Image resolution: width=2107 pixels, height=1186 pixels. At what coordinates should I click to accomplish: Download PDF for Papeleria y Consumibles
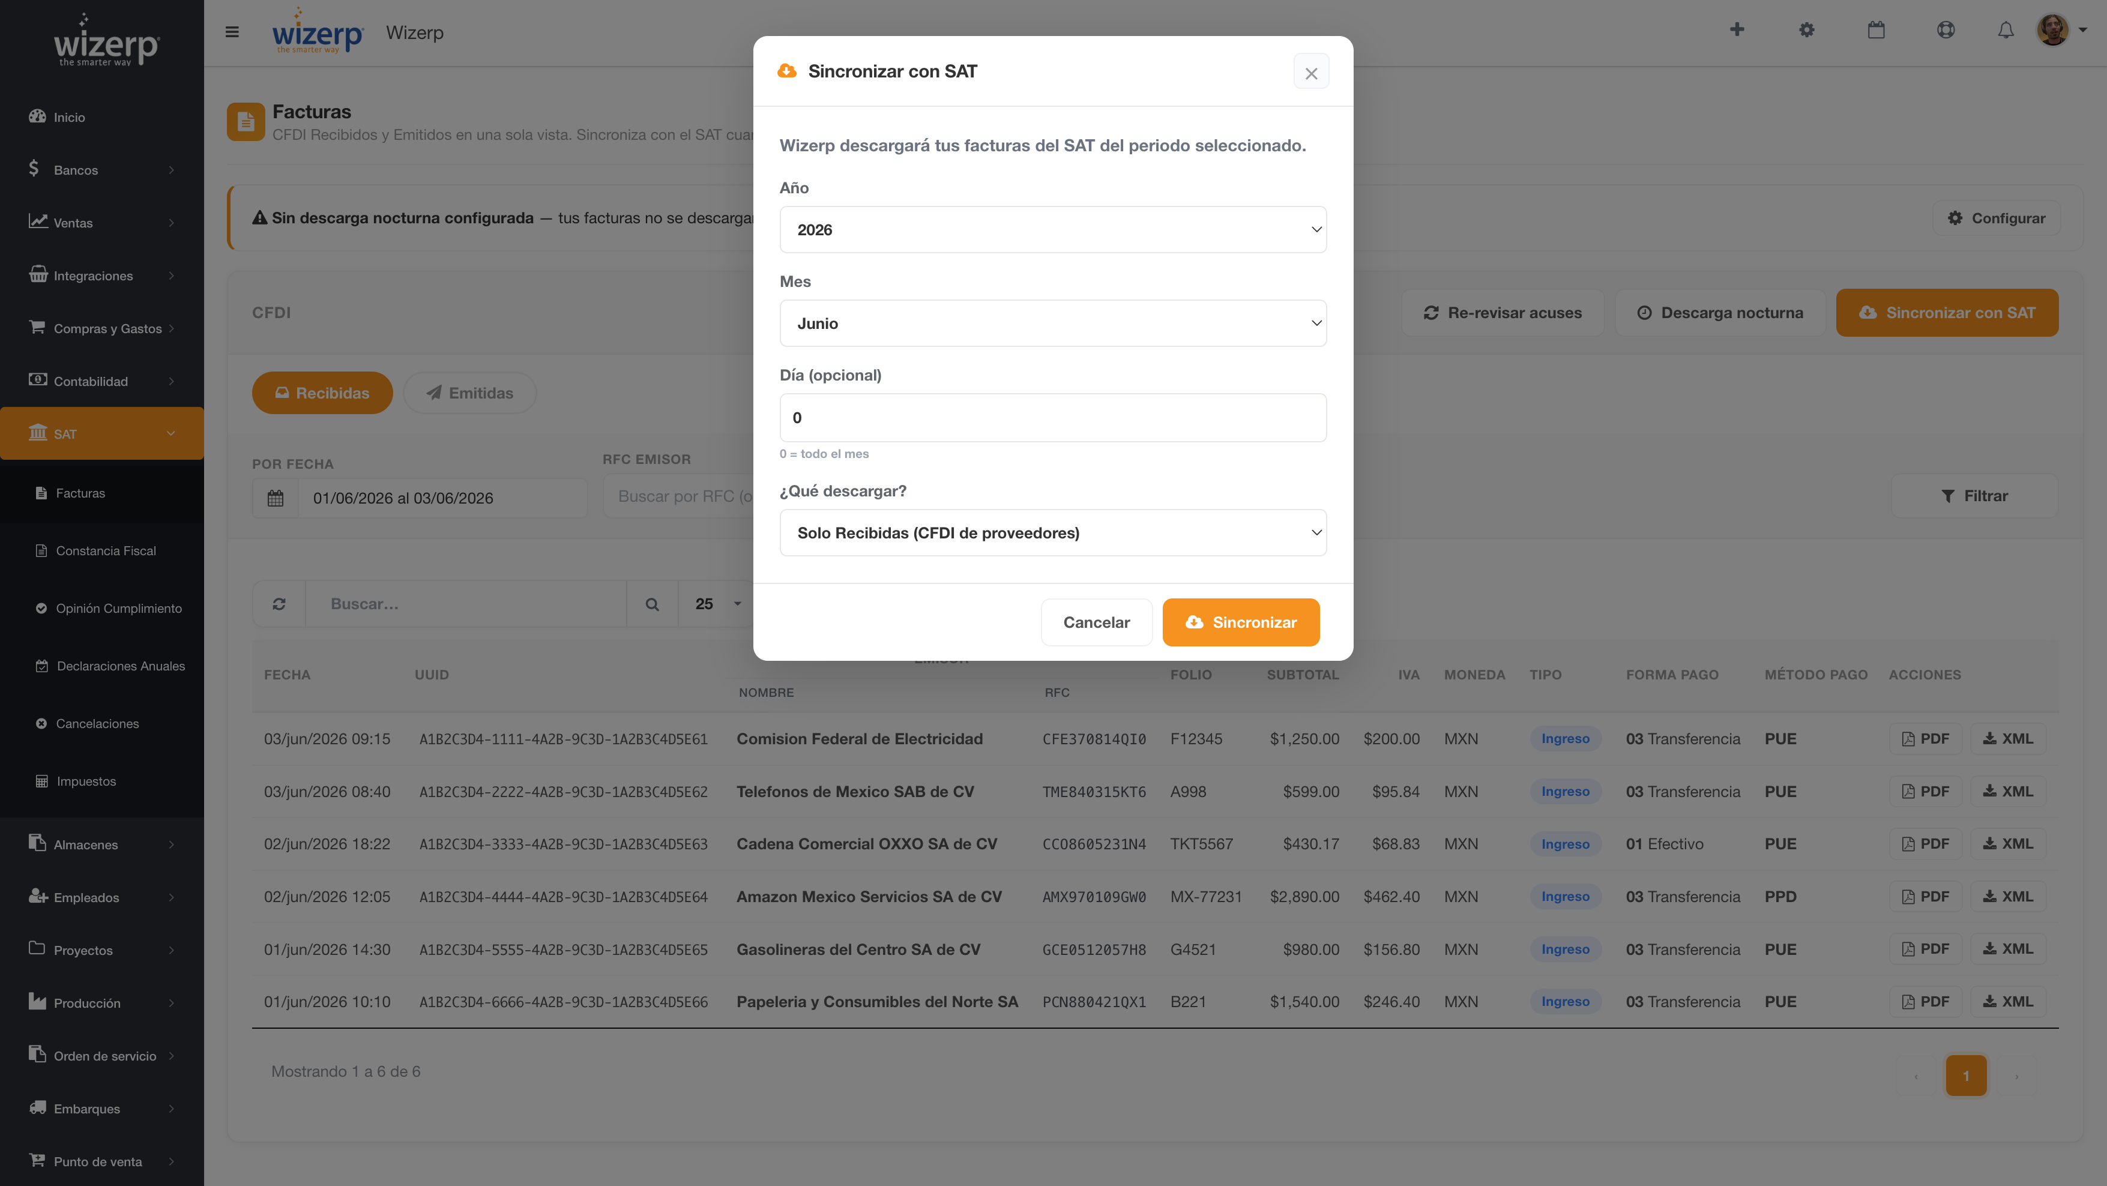[1926, 1001]
